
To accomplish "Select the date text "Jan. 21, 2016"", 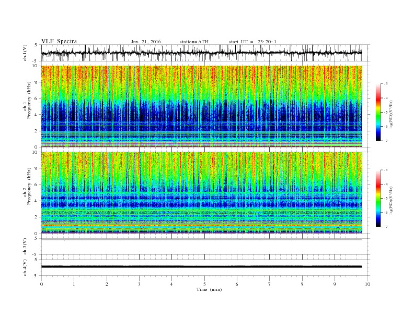I will pos(146,42).
